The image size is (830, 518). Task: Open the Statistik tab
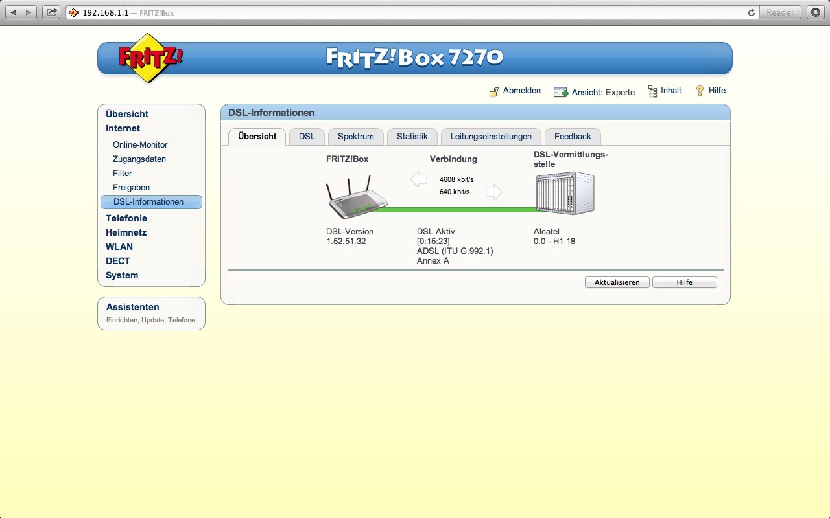[412, 137]
